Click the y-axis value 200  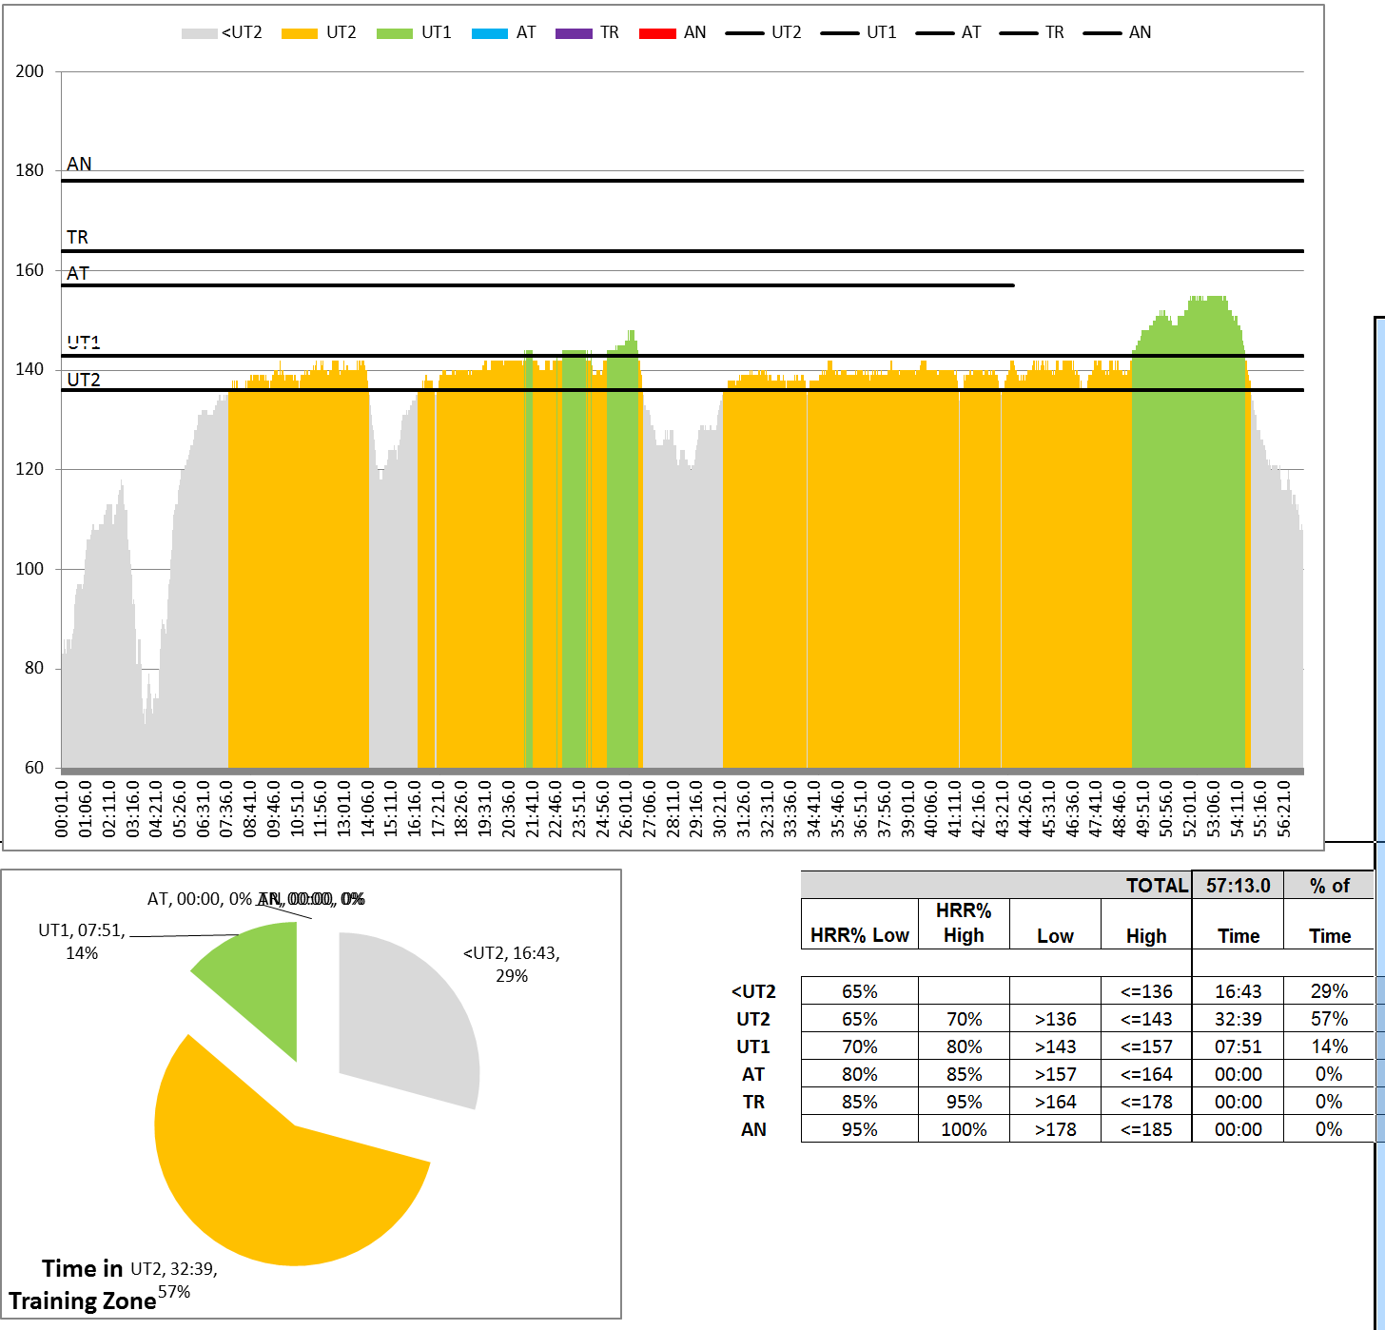pos(29,71)
